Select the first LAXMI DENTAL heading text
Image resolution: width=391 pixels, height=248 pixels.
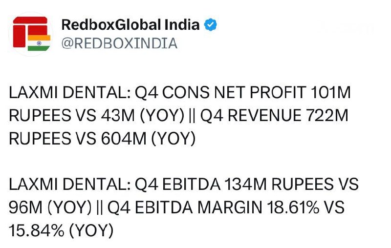tap(69, 92)
